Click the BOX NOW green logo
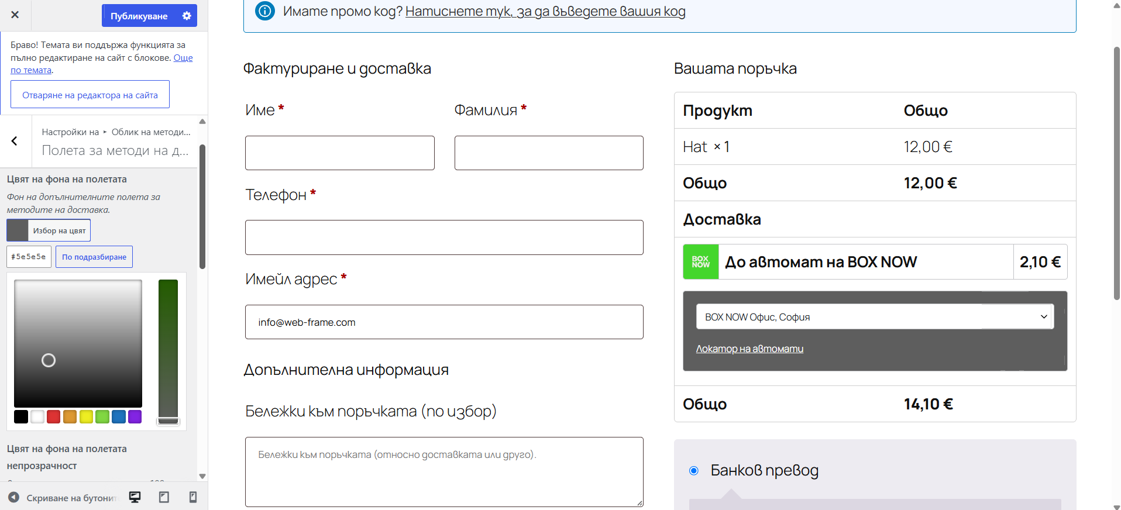The height and width of the screenshot is (510, 1121). tap(700, 262)
